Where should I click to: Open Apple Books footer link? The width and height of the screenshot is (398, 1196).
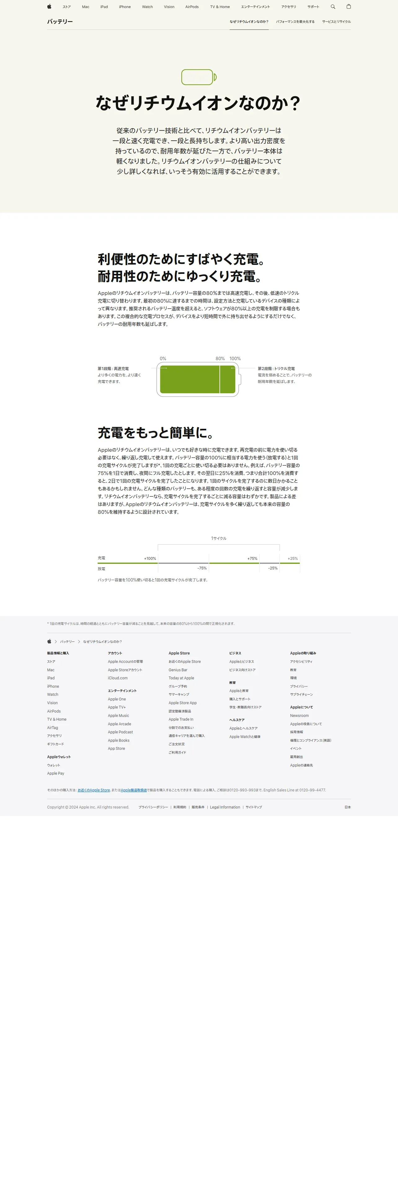pos(119,741)
